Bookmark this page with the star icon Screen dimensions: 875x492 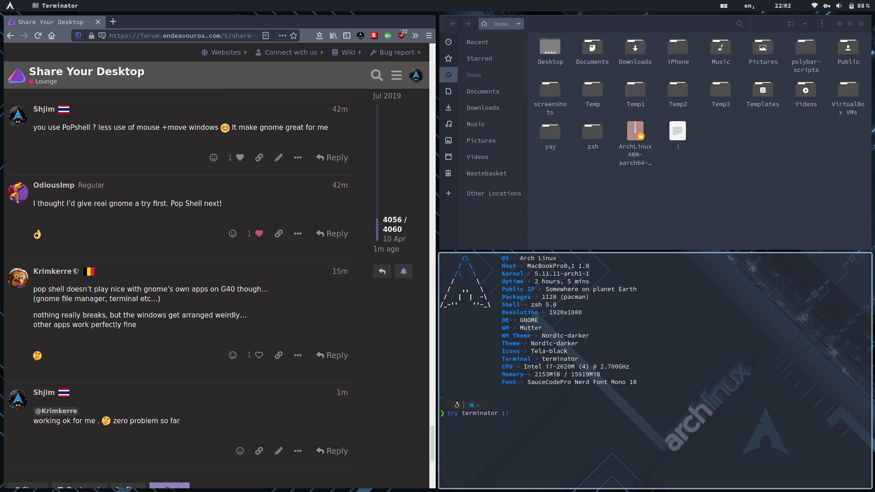[294, 36]
